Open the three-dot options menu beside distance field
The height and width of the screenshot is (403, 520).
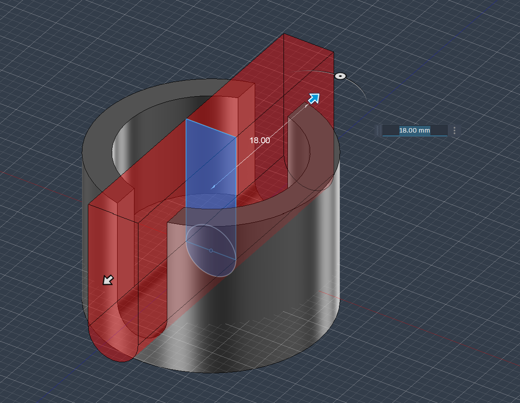454,130
